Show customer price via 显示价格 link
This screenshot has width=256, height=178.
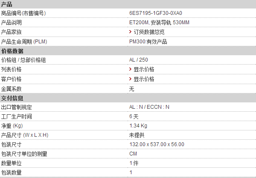click(x=144, y=79)
